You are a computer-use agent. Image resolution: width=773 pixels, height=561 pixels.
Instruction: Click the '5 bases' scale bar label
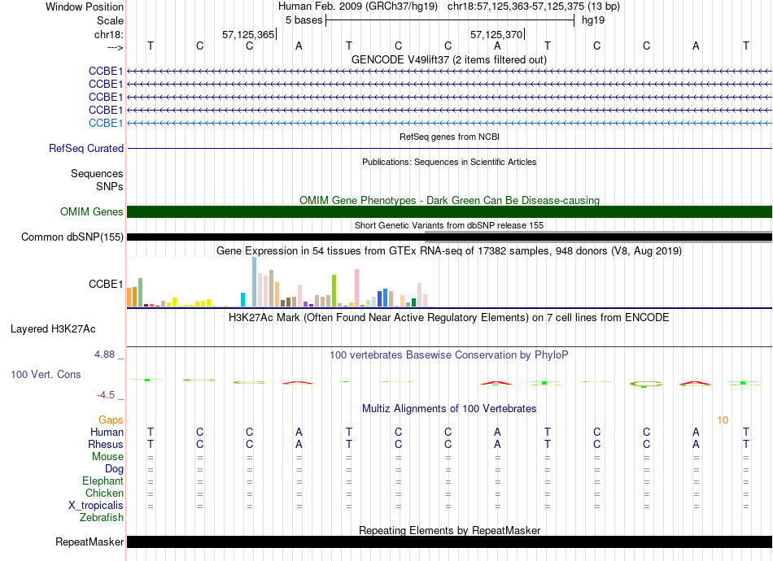304,20
